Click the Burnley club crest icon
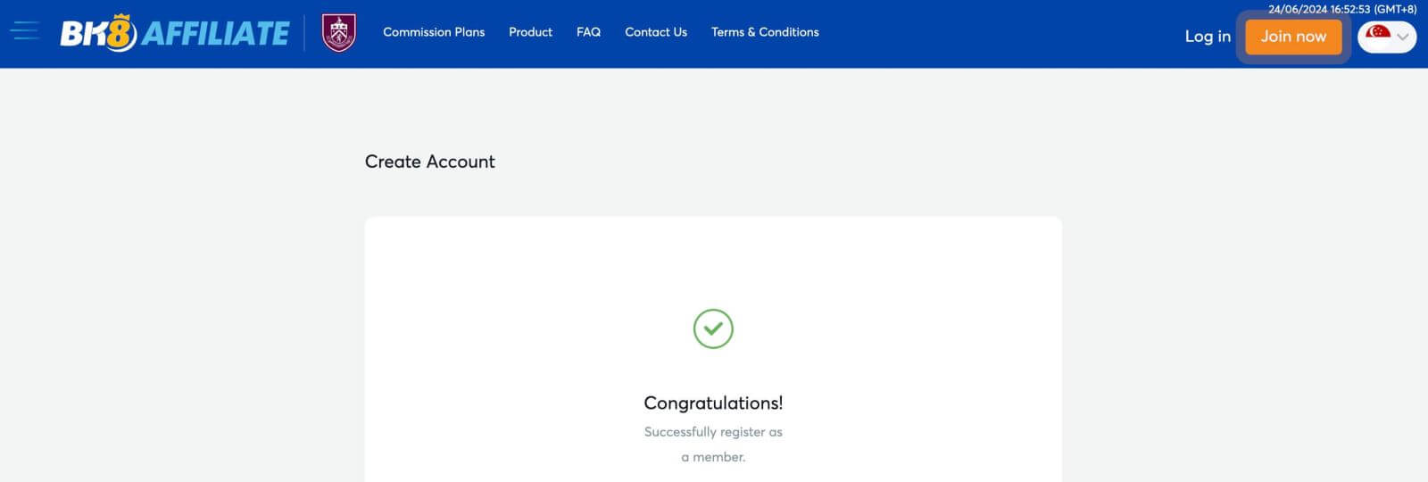The image size is (1428, 482). click(339, 33)
